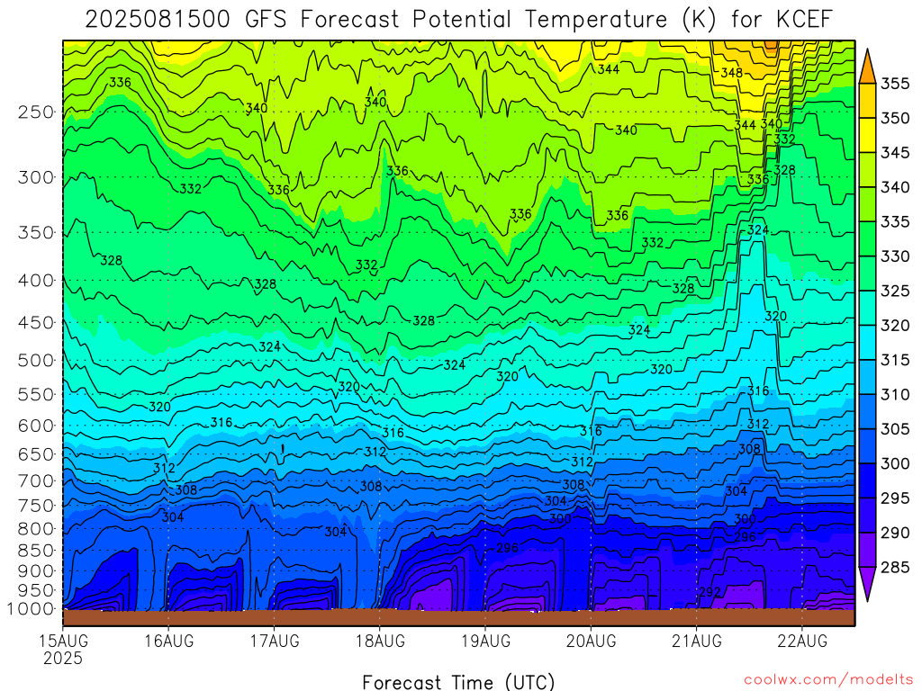
Task: Pick the 325 colorbar value label
Action: coord(895,291)
